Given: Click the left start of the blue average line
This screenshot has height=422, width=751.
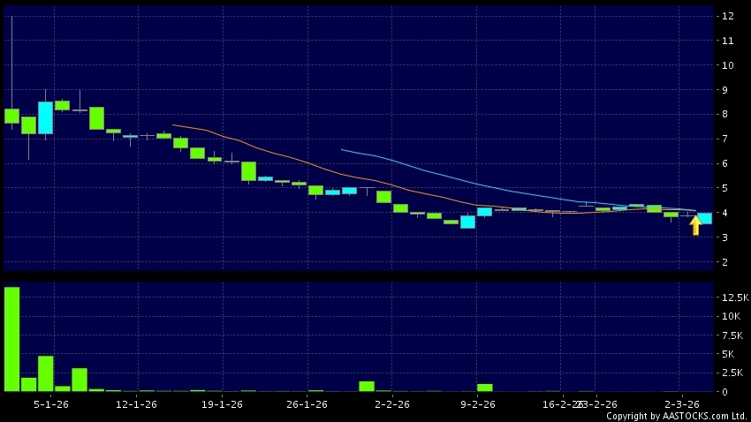Looking at the screenshot, I should 342,149.
